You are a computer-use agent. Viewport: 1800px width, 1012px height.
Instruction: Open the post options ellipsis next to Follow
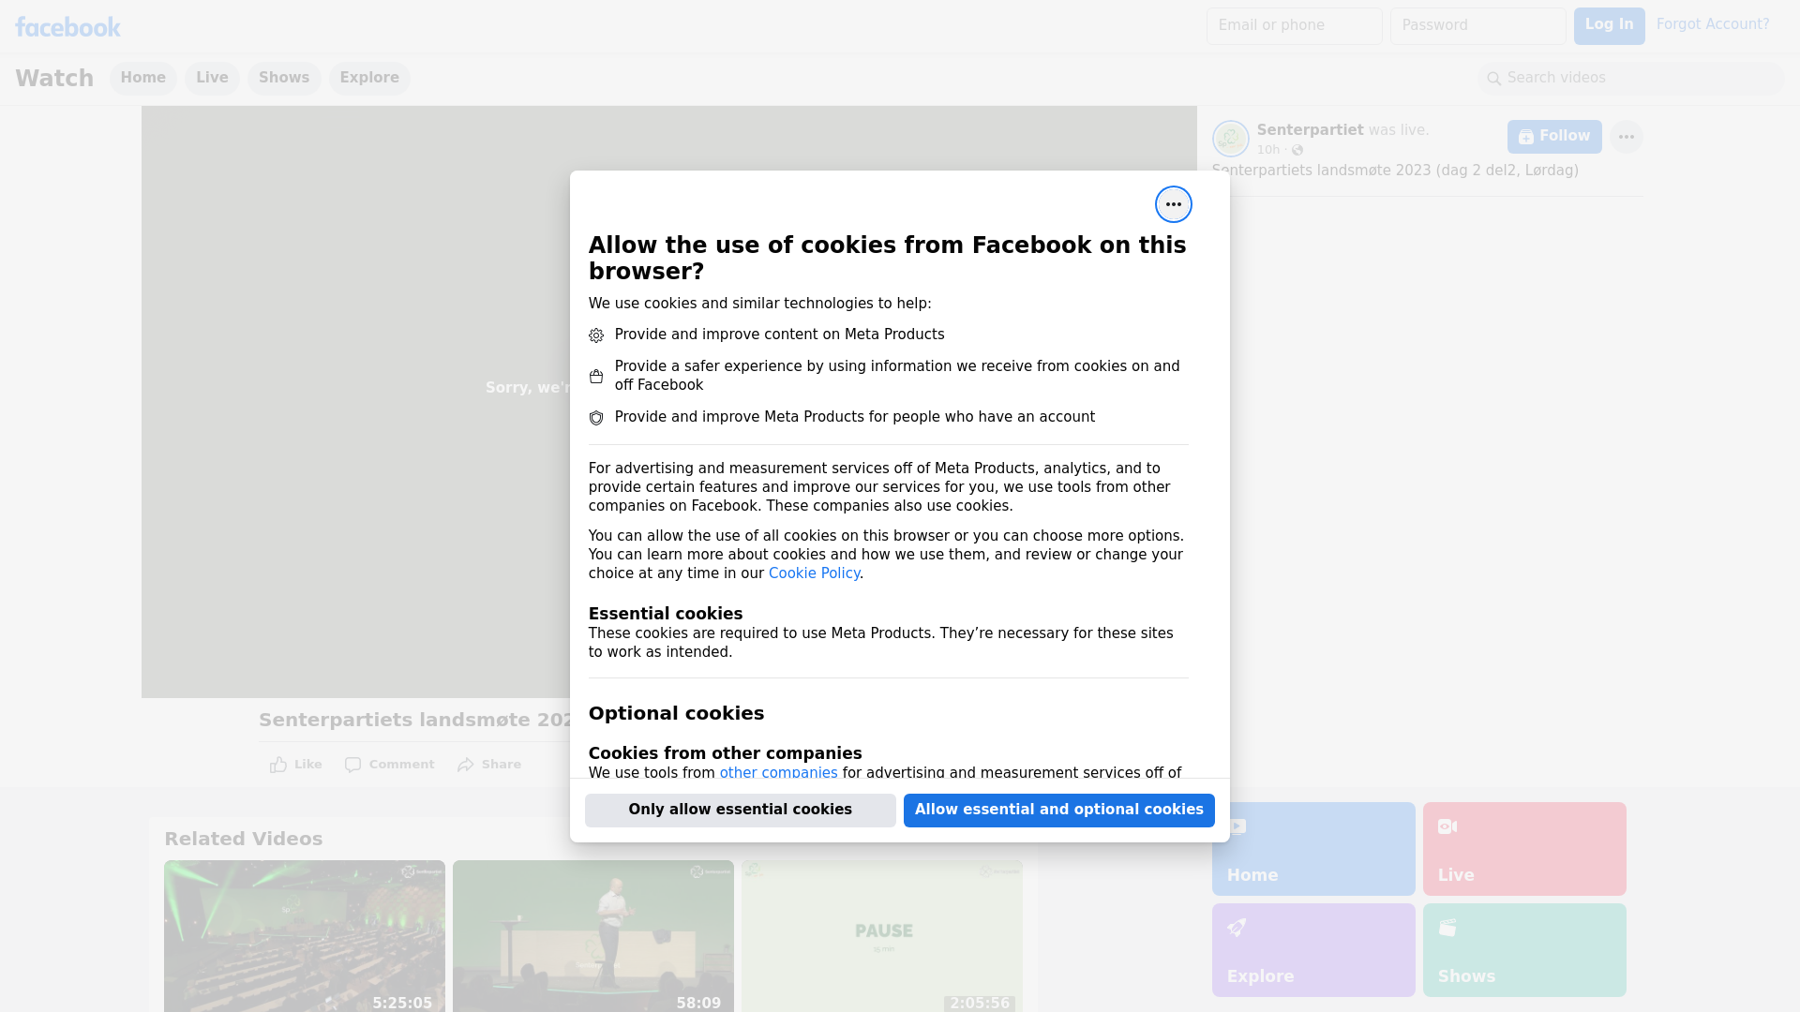pos(1626,137)
